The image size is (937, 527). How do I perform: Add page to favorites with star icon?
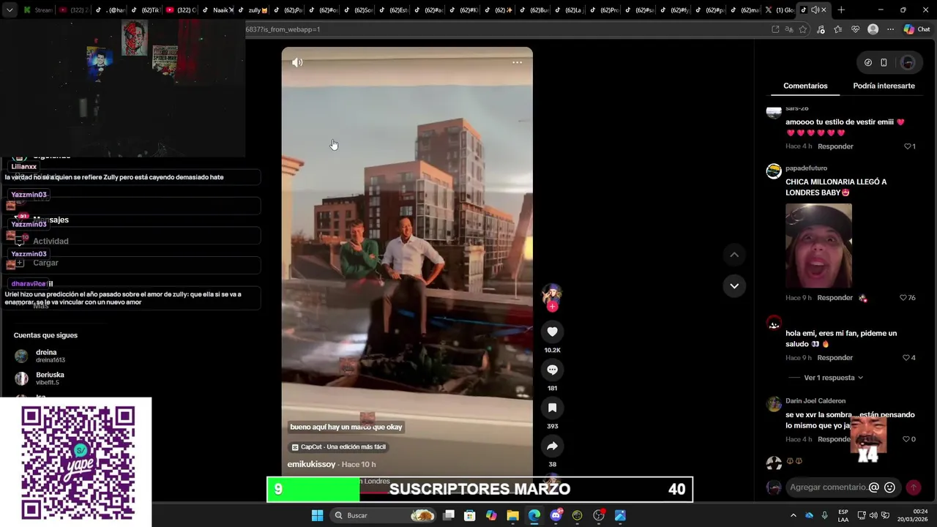[803, 29]
